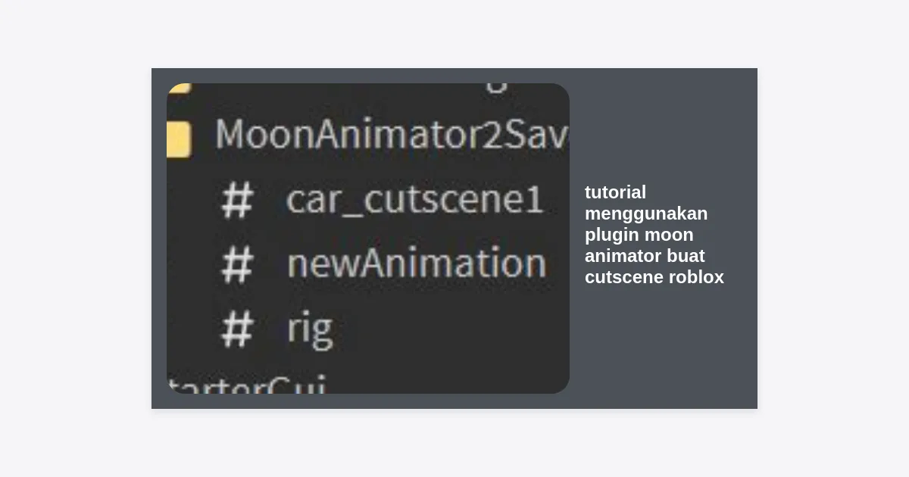Image resolution: width=909 pixels, height=477 pixels.
Task: Click the cut-off folder icon at top
Action: pyautogui.click(x=179, y=88)
